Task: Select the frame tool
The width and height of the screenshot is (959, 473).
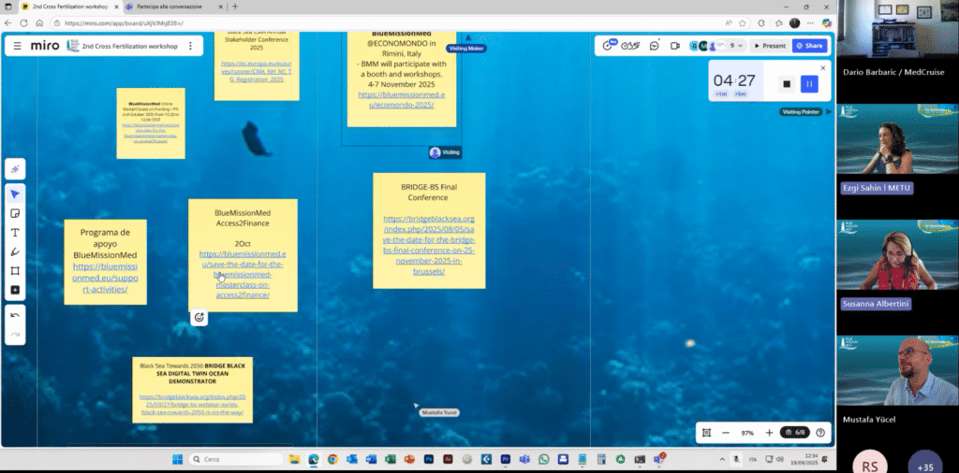Action: (15, 271)
